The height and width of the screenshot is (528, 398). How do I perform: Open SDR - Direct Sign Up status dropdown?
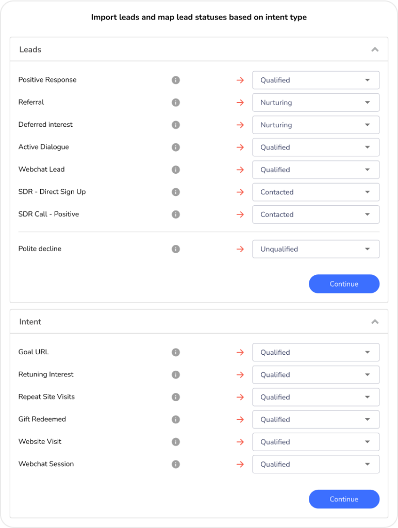coord(316,192)
